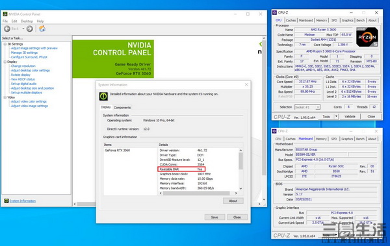Viewport: 390px width, 246px height.
Task: Open the Socket #1 selection dropdown
Action: tap(307, 107)
